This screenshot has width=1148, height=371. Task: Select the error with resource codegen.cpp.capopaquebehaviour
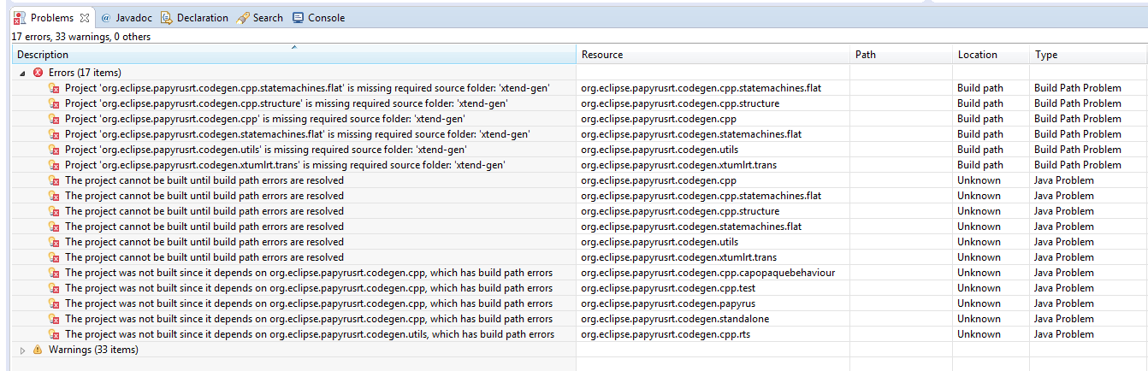tap(308, 273)
